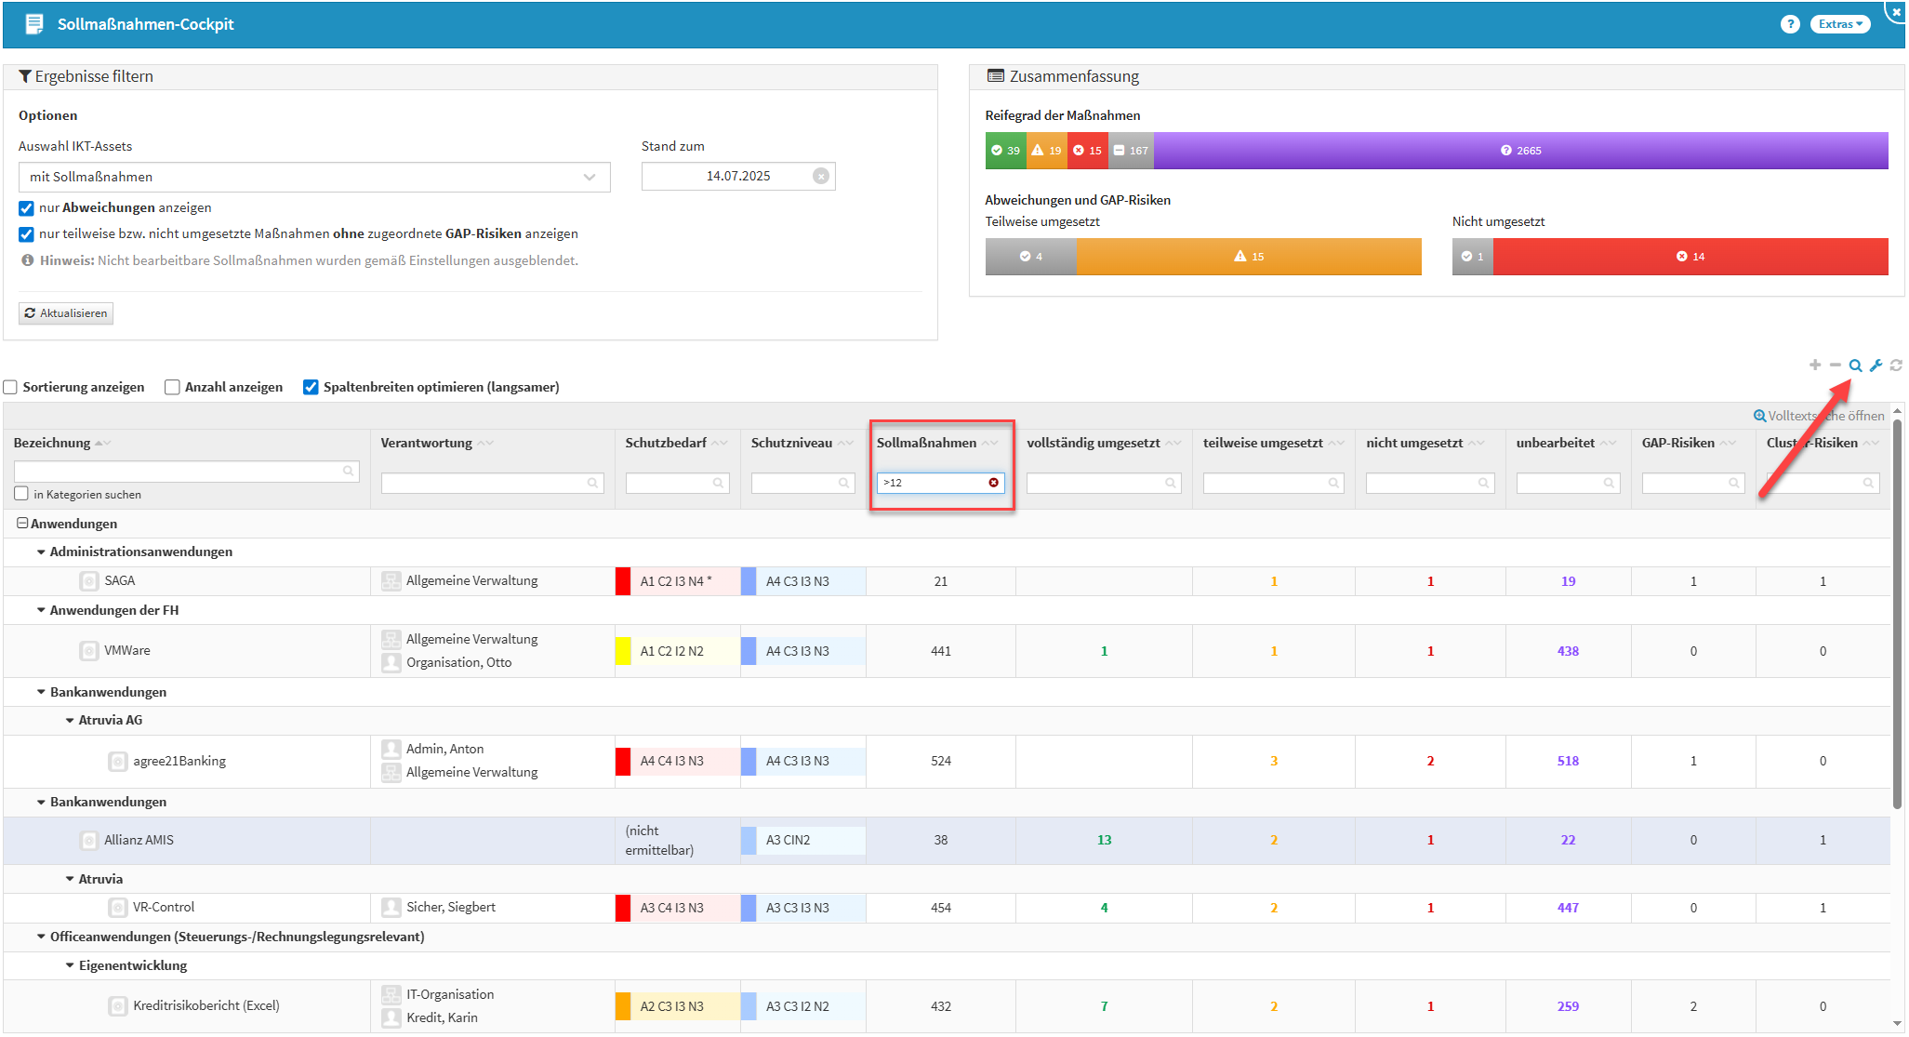Image resolution: width=1909 pixels, height=1037 pixels.
Task: Open table settings via the wrench icon
Action: click(1876, 366)
